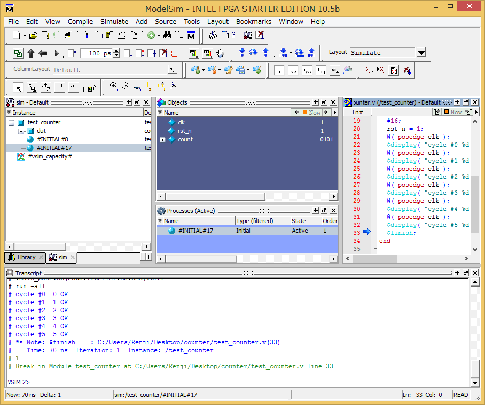Viewport: 485px width, 405px height.
Task: Click the run length 100 ps field
Action: coord(97,53)
